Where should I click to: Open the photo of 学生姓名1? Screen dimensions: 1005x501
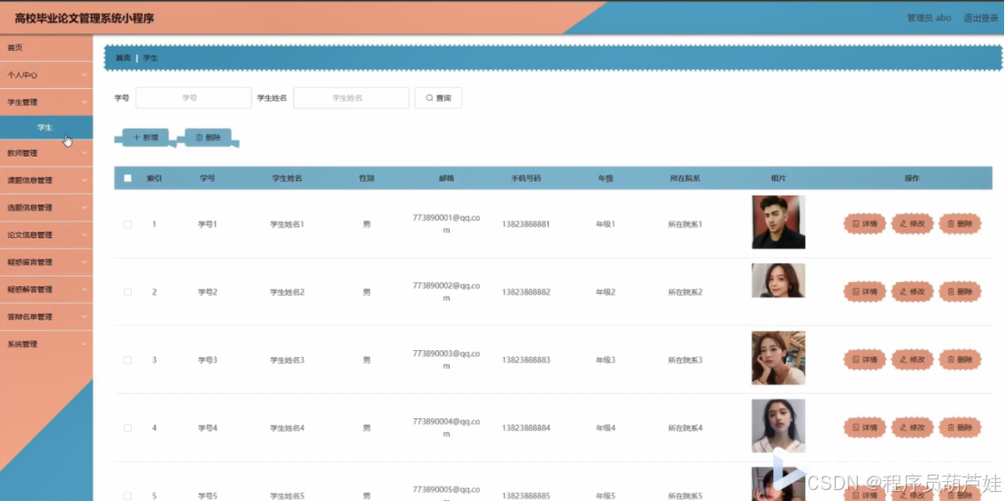[x=778, y=222]
